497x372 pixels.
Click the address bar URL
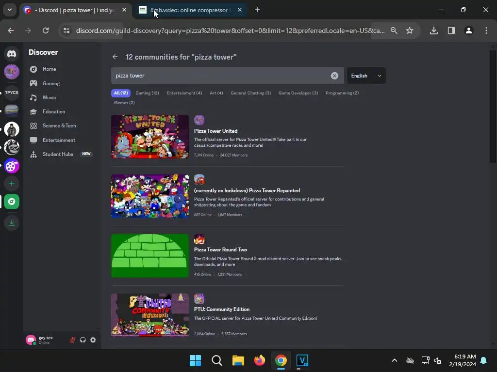[x=230, y=31]
